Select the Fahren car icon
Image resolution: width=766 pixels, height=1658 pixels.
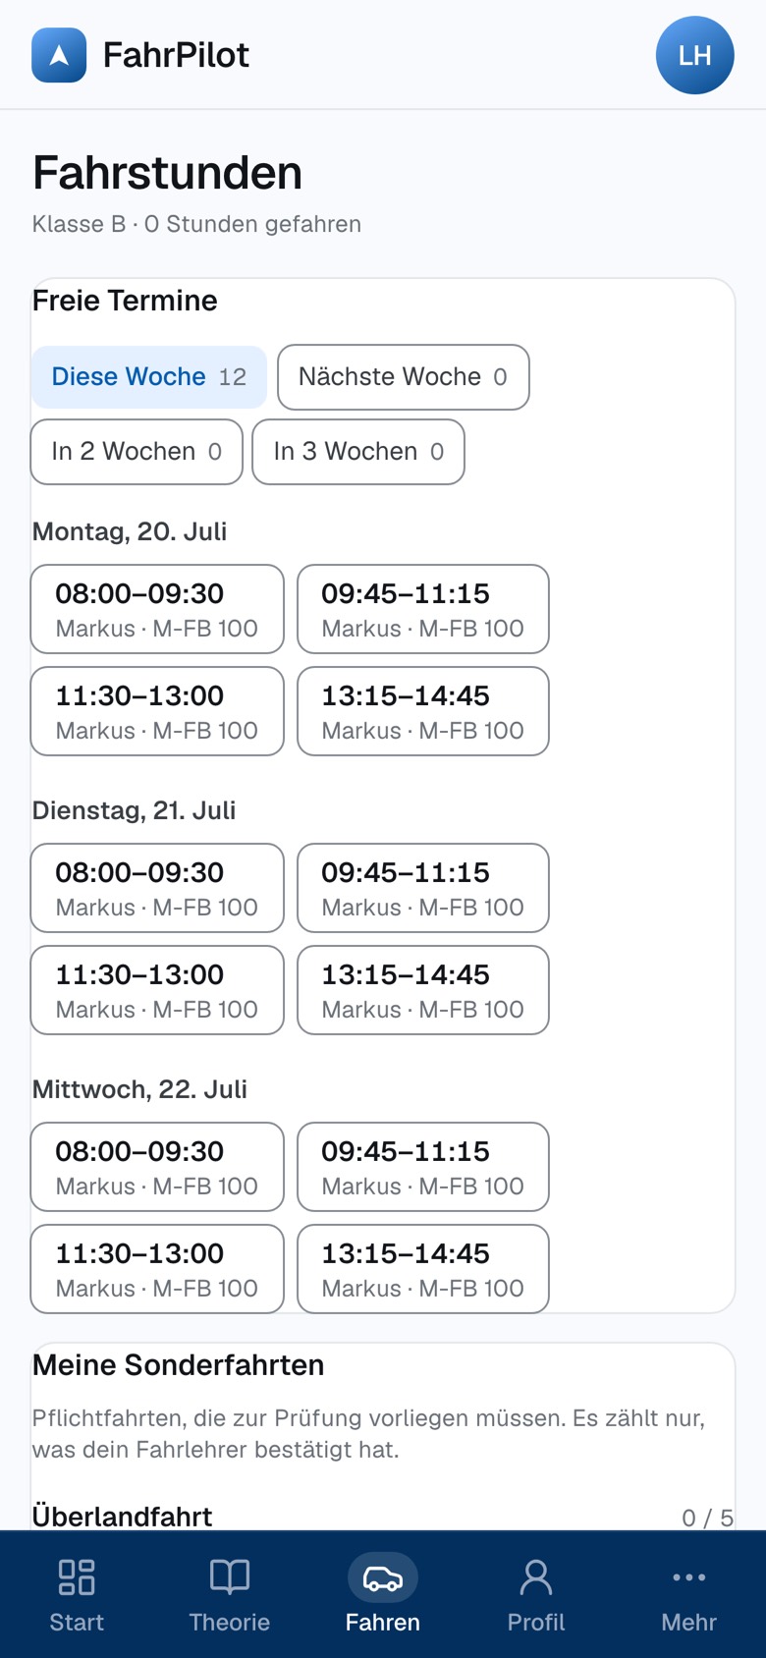coord(383,1577)
